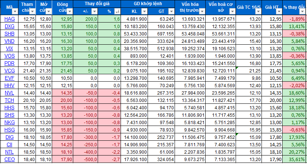
Task: Select CII closing price cell 14,25
Action: click(x=63, y=145)
